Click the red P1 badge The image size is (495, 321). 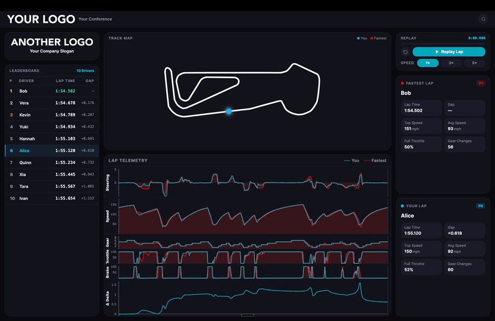[x=480, y=84]
